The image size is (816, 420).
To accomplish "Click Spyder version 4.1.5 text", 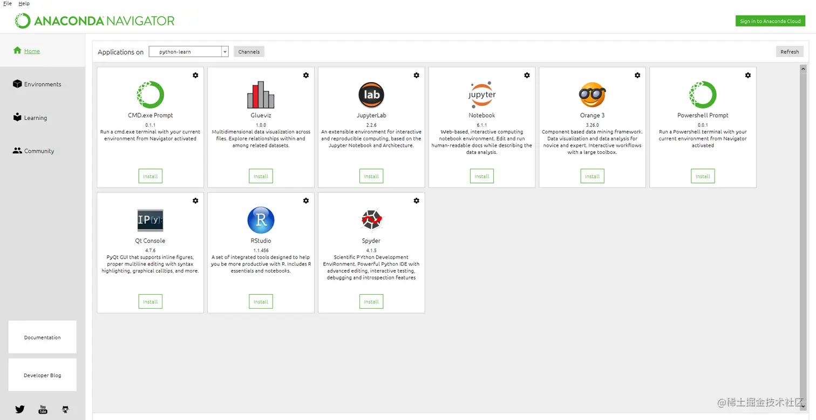I will (371, 250).
